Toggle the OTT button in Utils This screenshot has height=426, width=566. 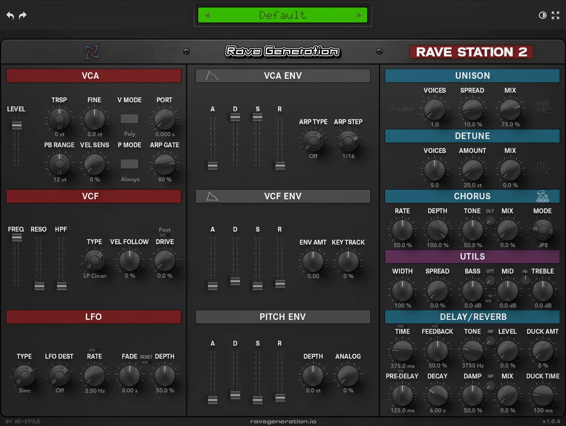pos(490,280)
